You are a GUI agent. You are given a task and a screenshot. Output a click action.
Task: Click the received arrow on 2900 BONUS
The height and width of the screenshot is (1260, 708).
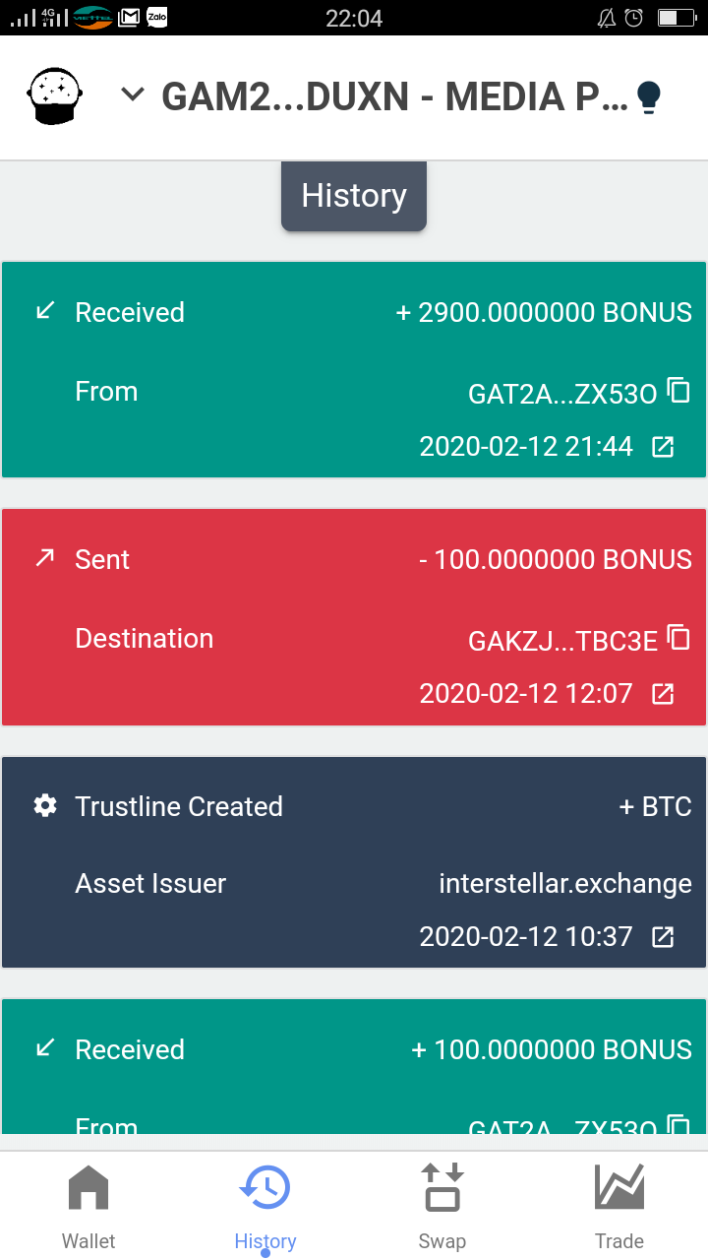pyautogui.click(x=45, y=311)
